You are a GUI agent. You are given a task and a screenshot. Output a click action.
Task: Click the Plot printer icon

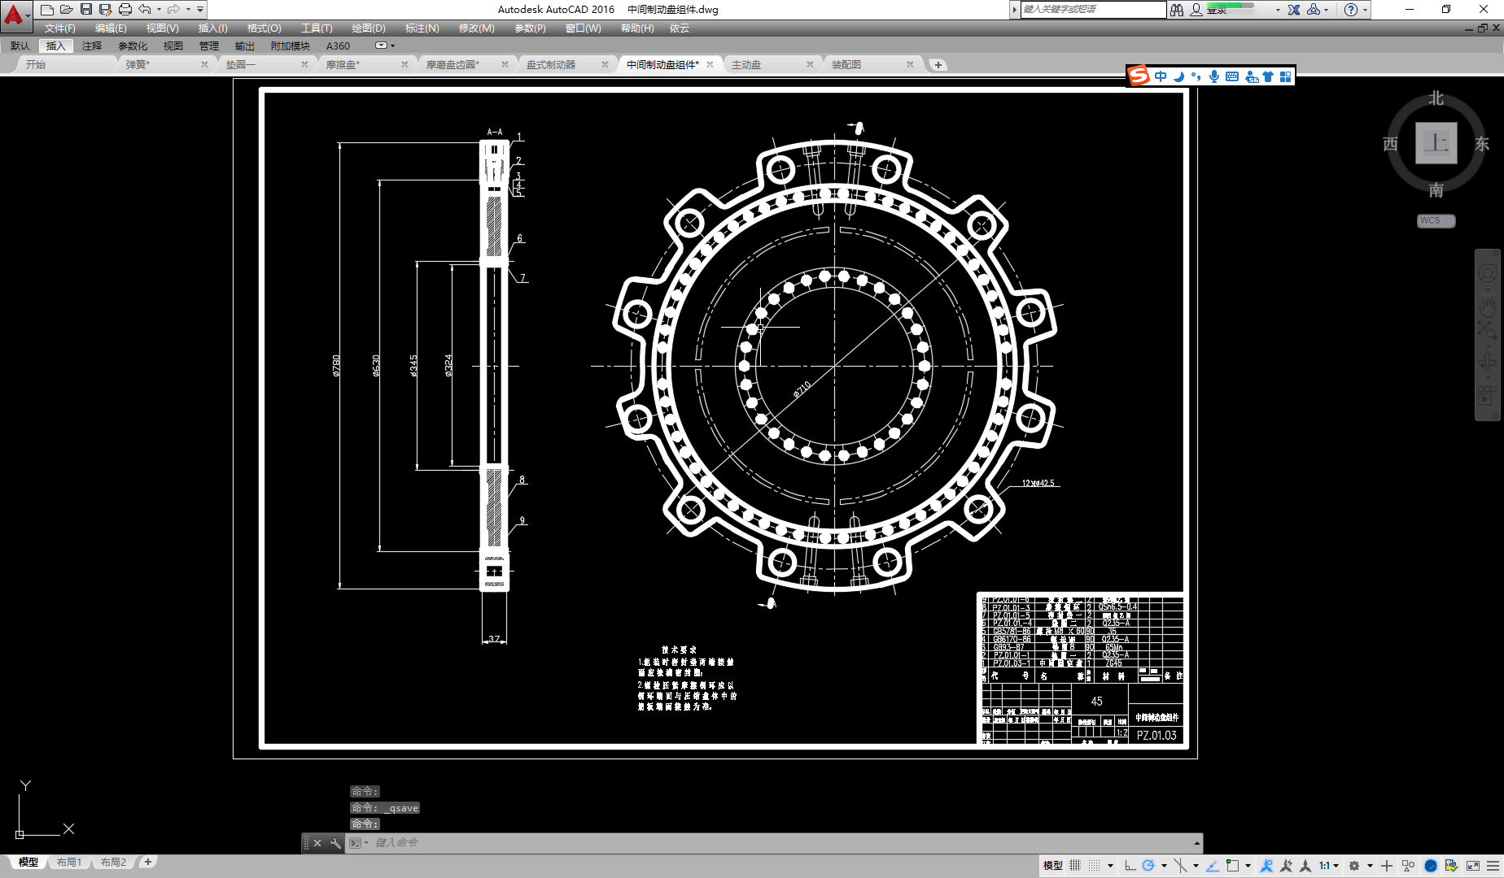pos(125,10)
